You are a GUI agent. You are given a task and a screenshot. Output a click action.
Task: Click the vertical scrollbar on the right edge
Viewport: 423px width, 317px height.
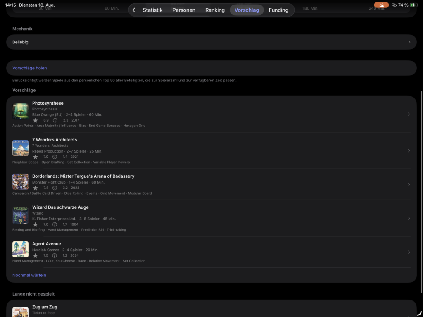pos(421,192)
